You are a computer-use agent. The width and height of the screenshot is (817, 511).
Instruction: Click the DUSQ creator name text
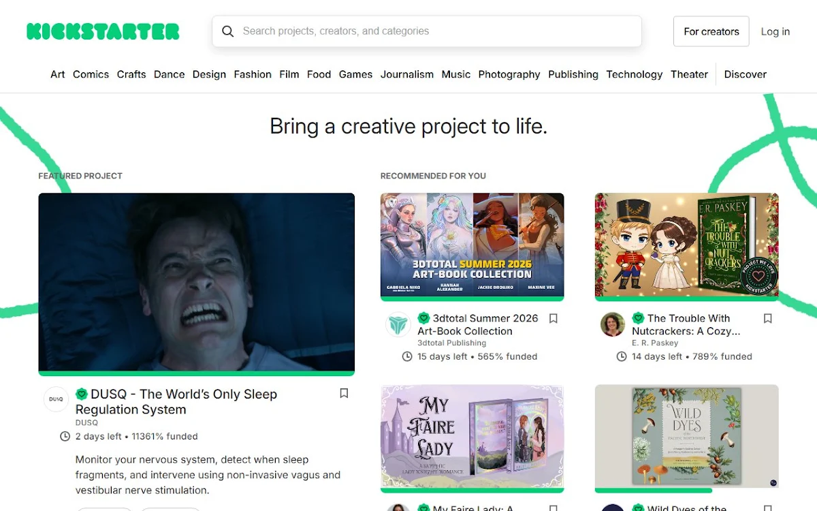click(86, 422)
